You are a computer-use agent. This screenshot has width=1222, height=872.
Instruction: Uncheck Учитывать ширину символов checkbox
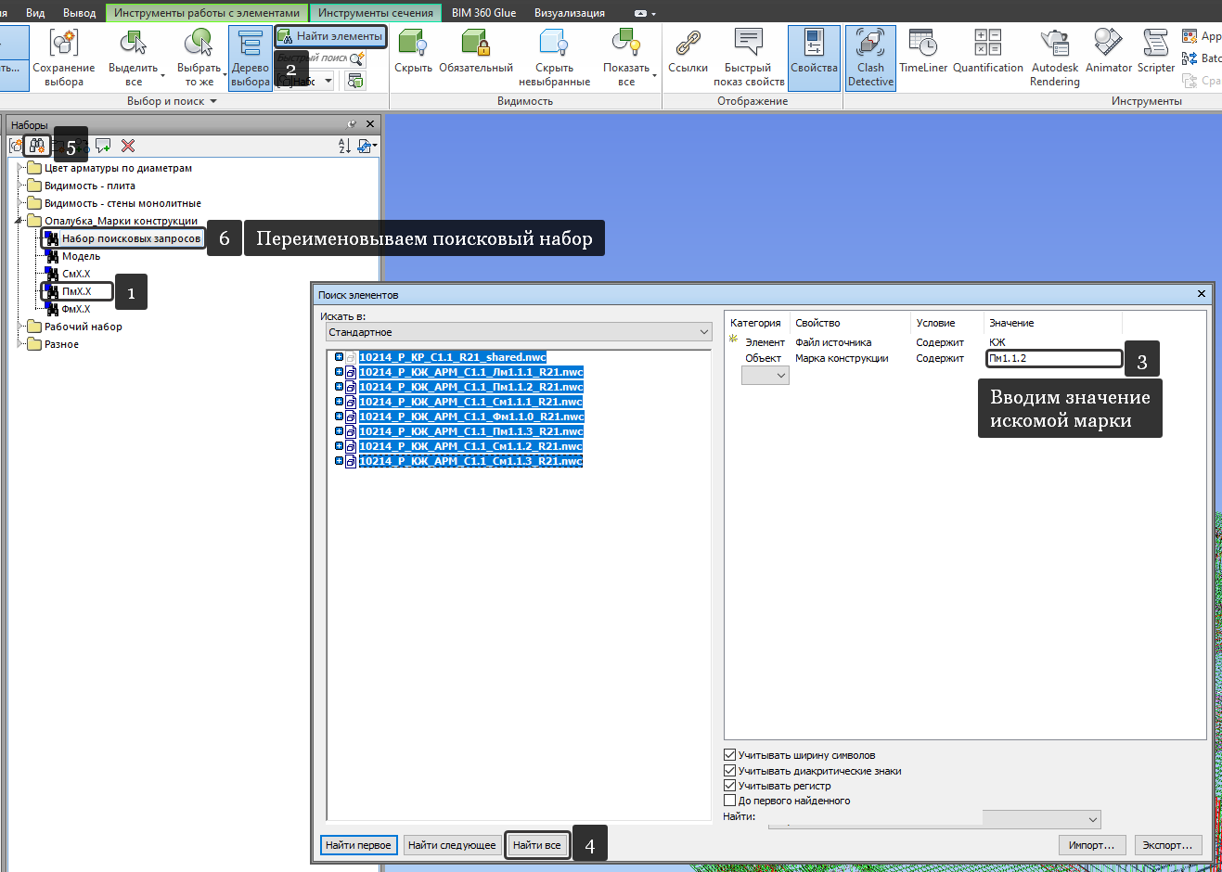[730, 755]
